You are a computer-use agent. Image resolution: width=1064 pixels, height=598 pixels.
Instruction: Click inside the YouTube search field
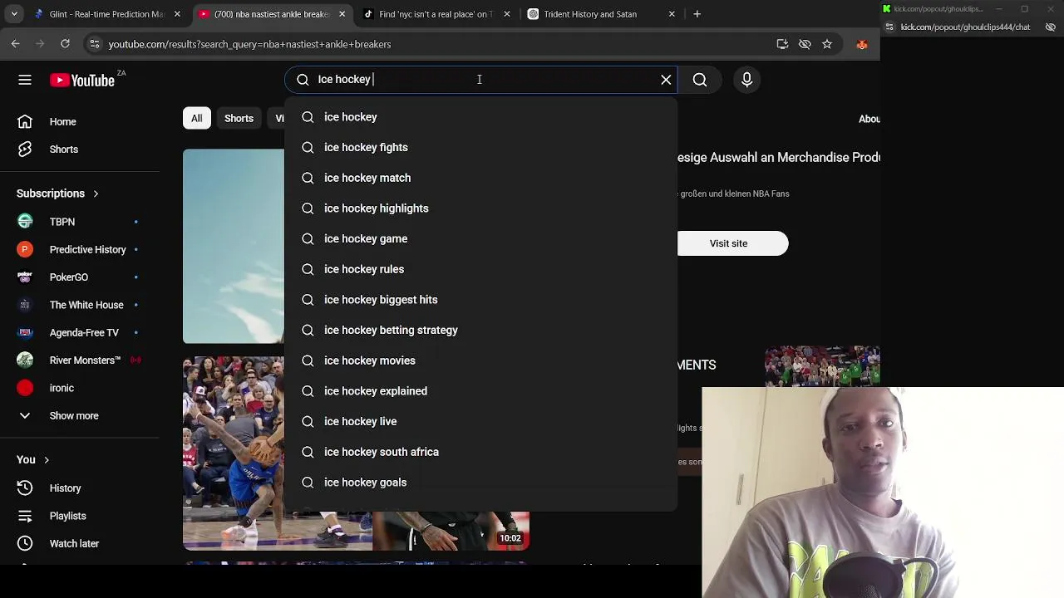click(x=482, y=80)
